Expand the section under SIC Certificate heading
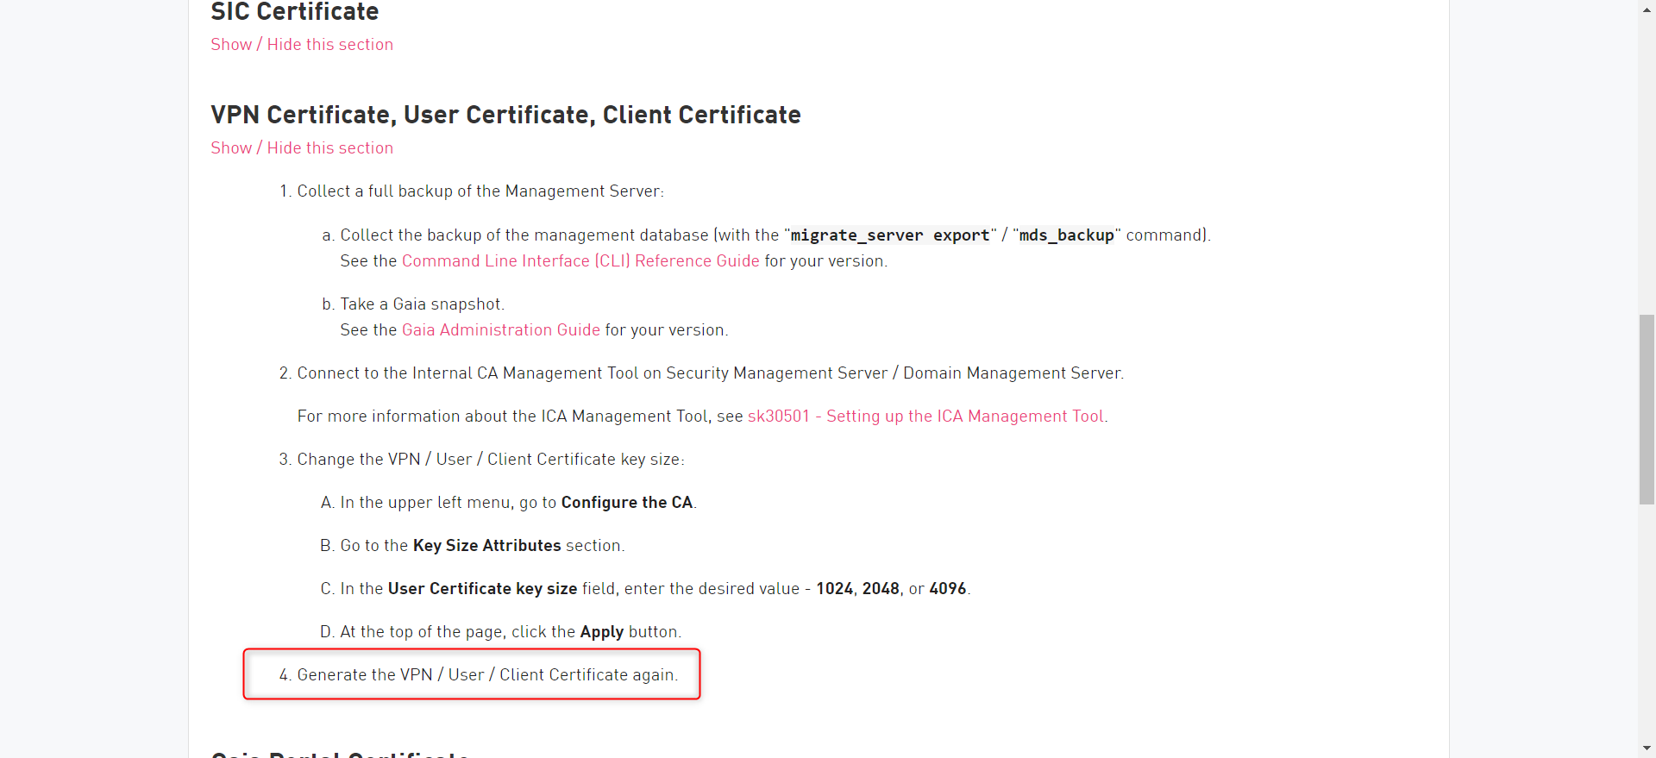This screenshot has height=758, width=1656. click(301, 44)
